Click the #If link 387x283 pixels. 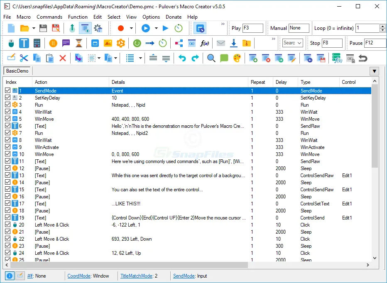pos(30,276)
